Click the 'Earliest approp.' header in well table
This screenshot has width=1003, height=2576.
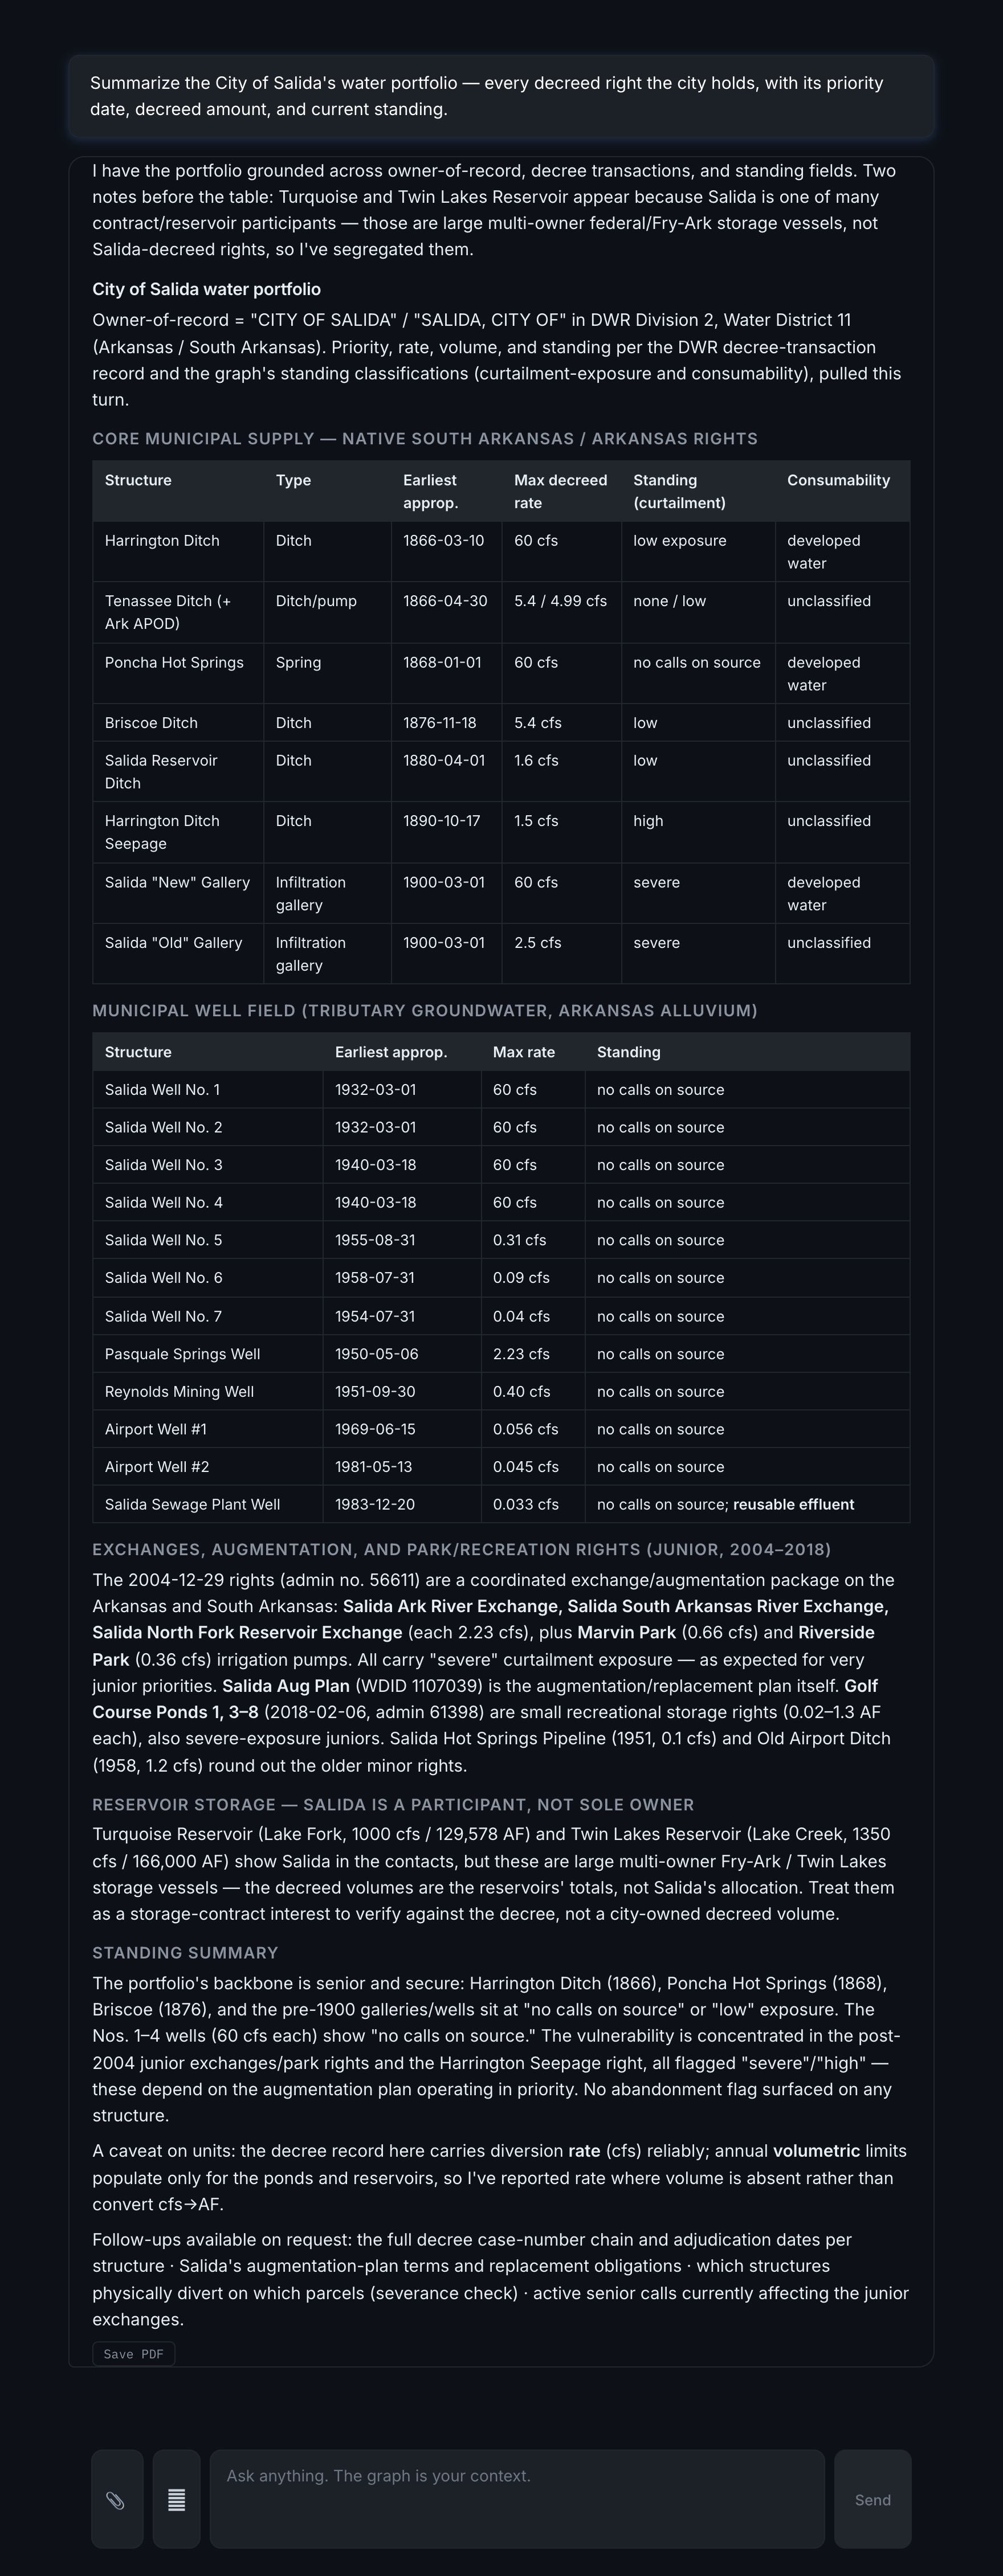click(391, 1052)
